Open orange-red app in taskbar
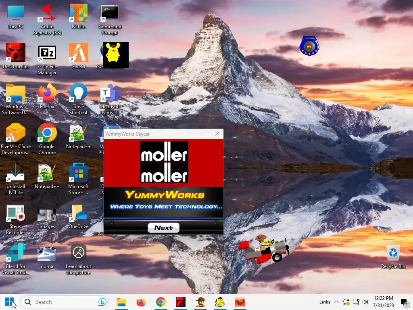Screen dimensions: 413x310 tap(240, 302)
